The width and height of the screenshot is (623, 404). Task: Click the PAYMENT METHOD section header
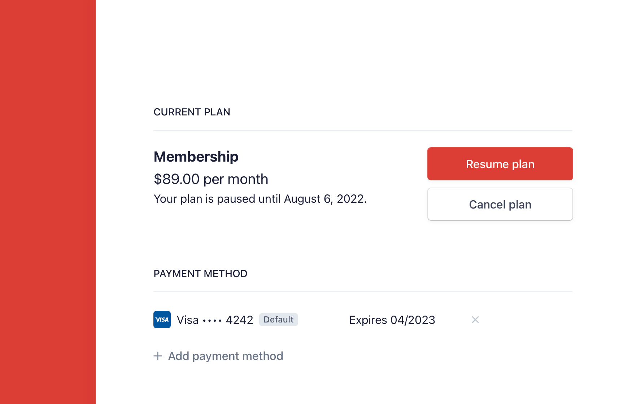tap(200, 274)
